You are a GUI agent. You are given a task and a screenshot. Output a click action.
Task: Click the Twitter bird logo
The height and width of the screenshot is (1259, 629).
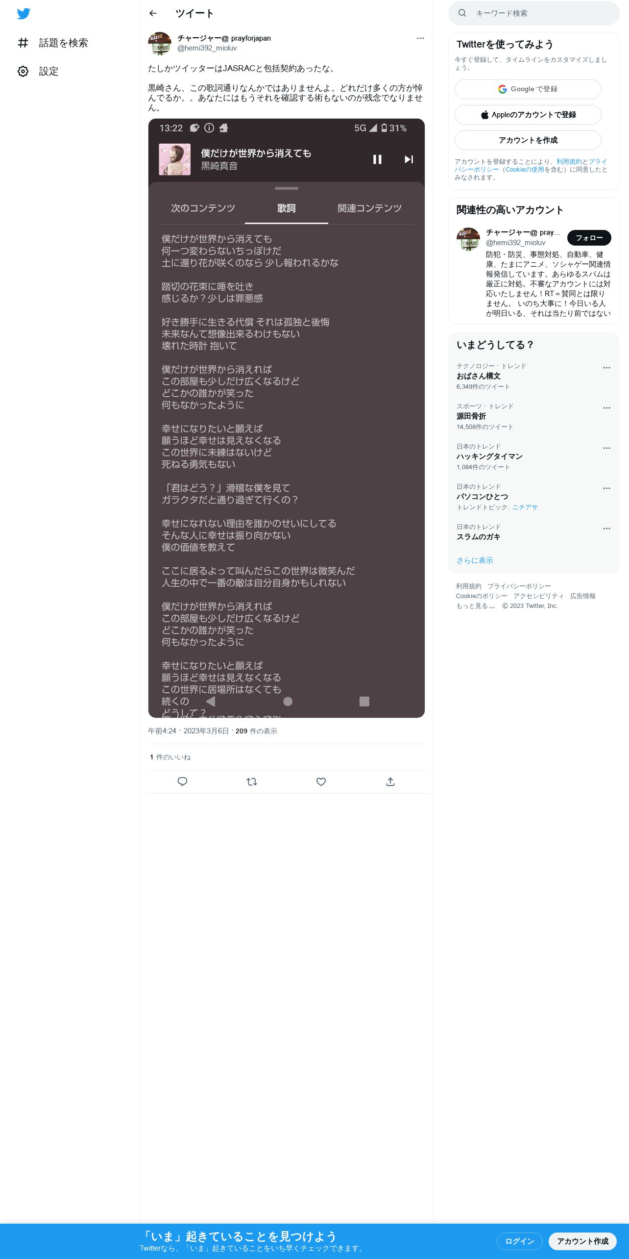tap(24, 14)
